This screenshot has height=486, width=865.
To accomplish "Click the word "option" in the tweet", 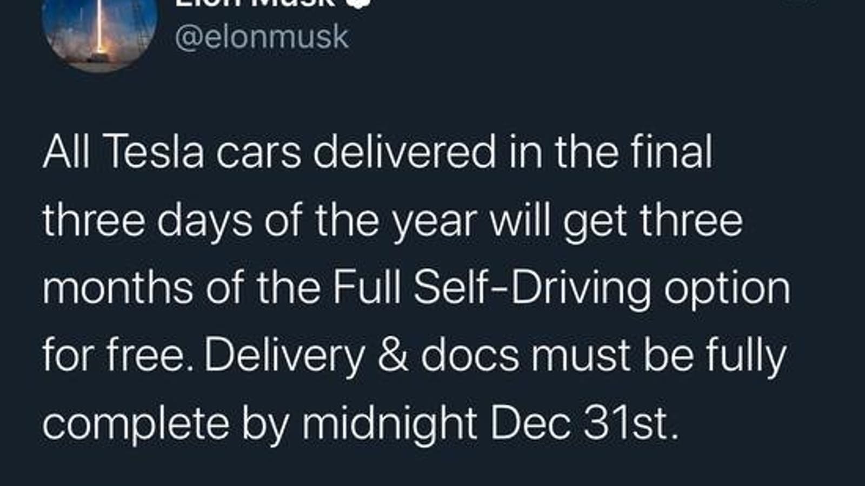I will (x=727, y=288).
